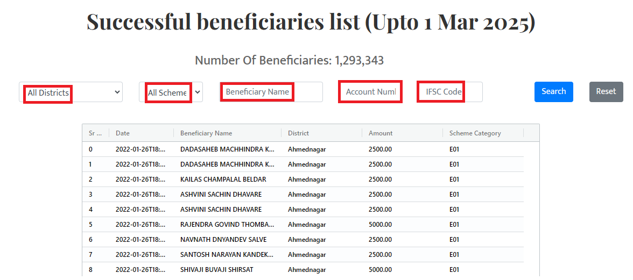The image size is (633, 280).
Task: Click the grey Reset button
Action: point(606,91)
